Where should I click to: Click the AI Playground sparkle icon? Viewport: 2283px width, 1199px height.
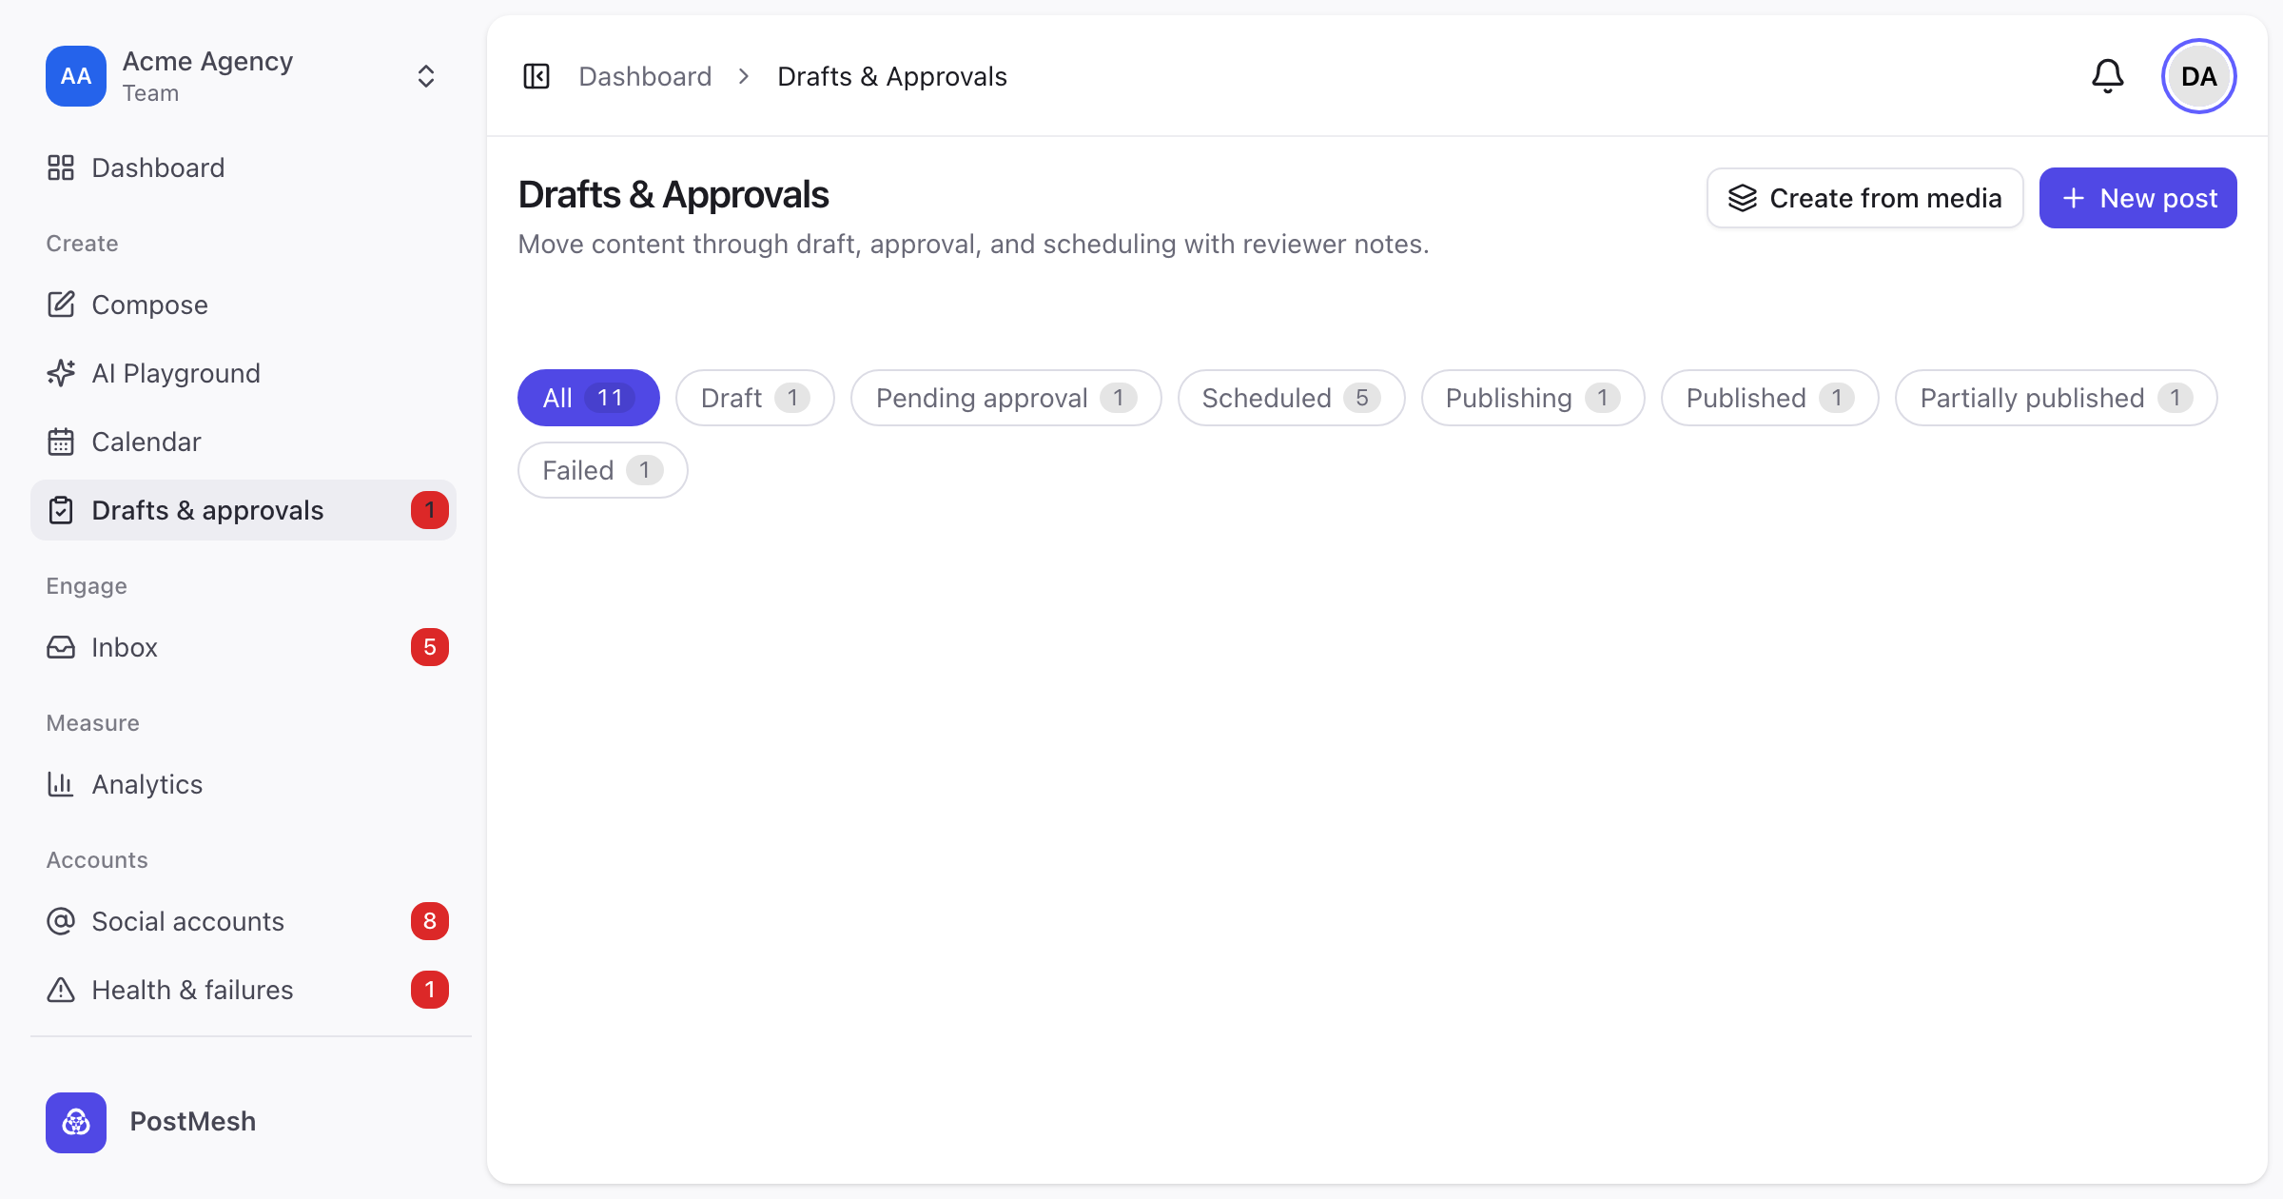tap(61, 373)
